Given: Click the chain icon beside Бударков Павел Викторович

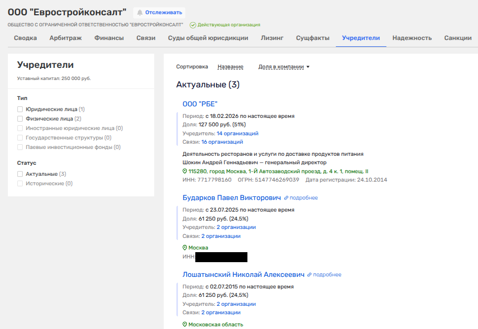Looking at the screenshot, I should (x=286, y=198).
